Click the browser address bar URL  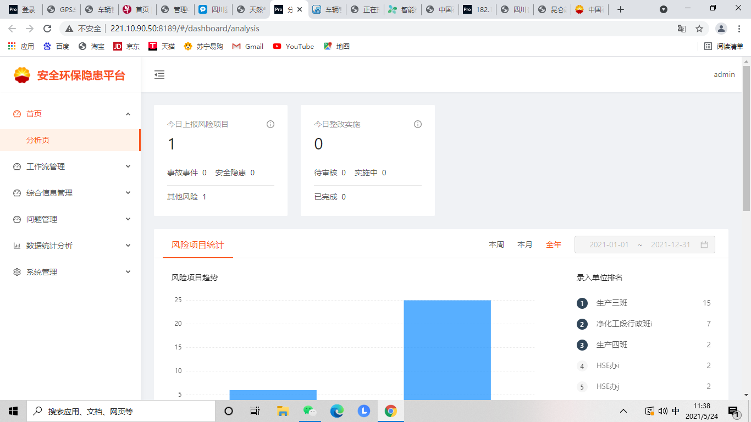(185, 29)
